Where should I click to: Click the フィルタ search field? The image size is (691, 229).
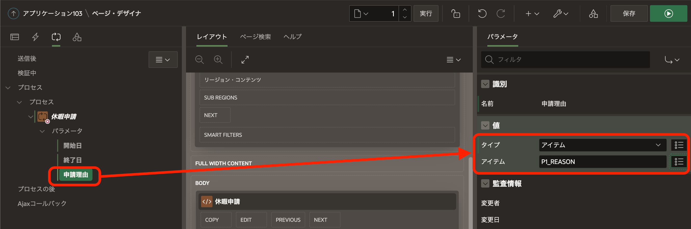click(x=565, y=59)
